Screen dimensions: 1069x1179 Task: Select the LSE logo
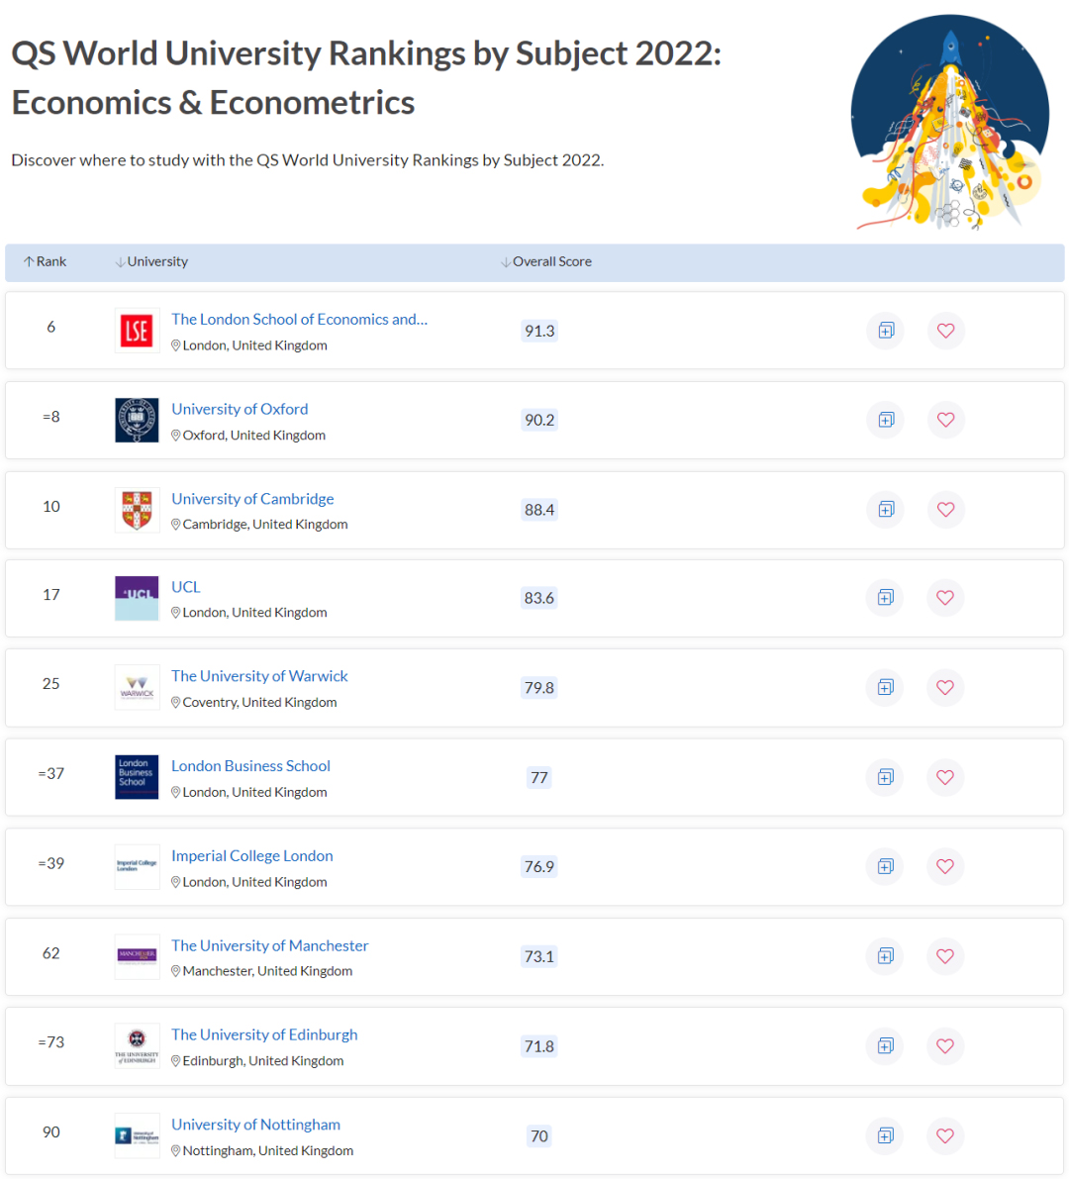(137, 331)
